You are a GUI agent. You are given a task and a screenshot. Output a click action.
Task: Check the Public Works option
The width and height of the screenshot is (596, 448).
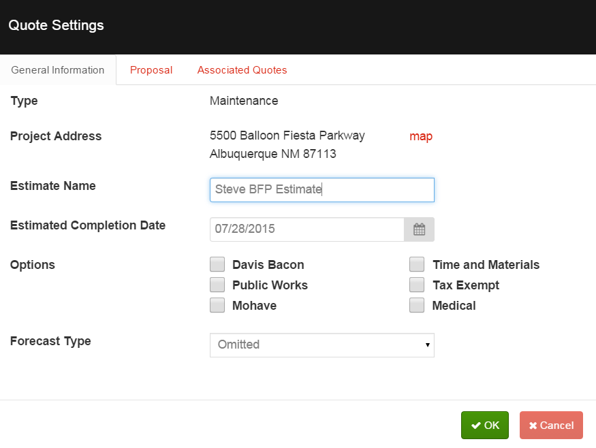pos(217,285)
